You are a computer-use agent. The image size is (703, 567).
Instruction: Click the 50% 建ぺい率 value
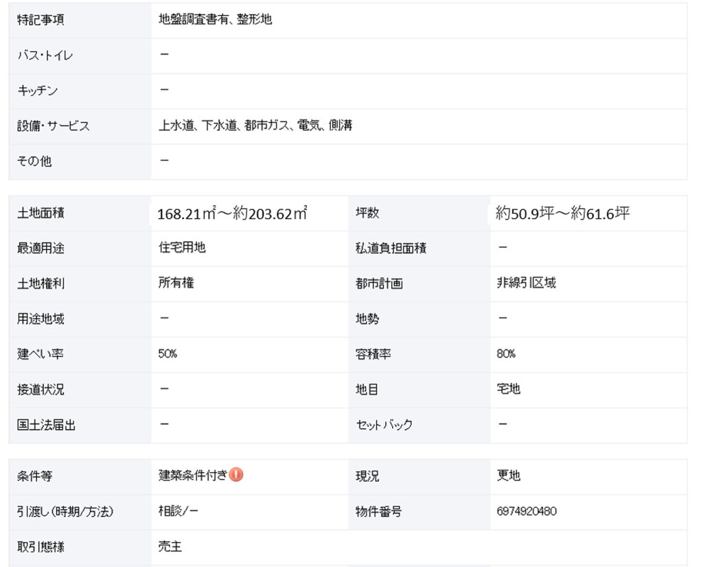(x=168, y=354)
